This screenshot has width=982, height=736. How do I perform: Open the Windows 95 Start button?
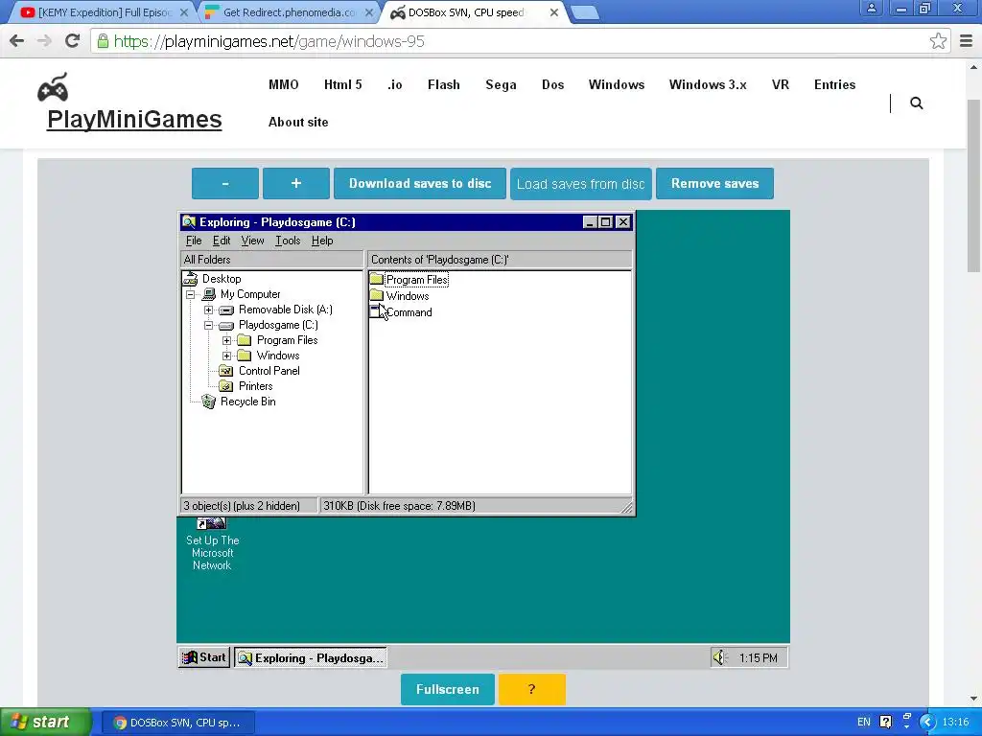click(204, 657)
